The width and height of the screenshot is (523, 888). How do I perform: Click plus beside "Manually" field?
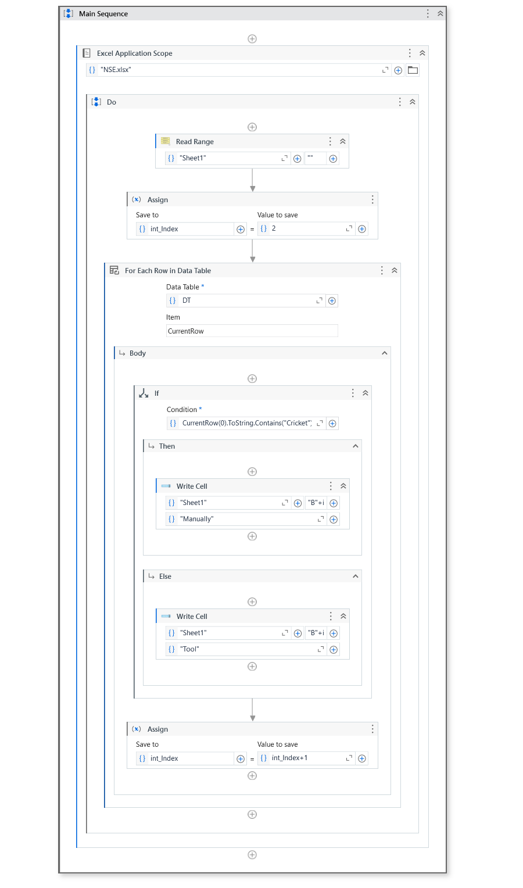334,520
